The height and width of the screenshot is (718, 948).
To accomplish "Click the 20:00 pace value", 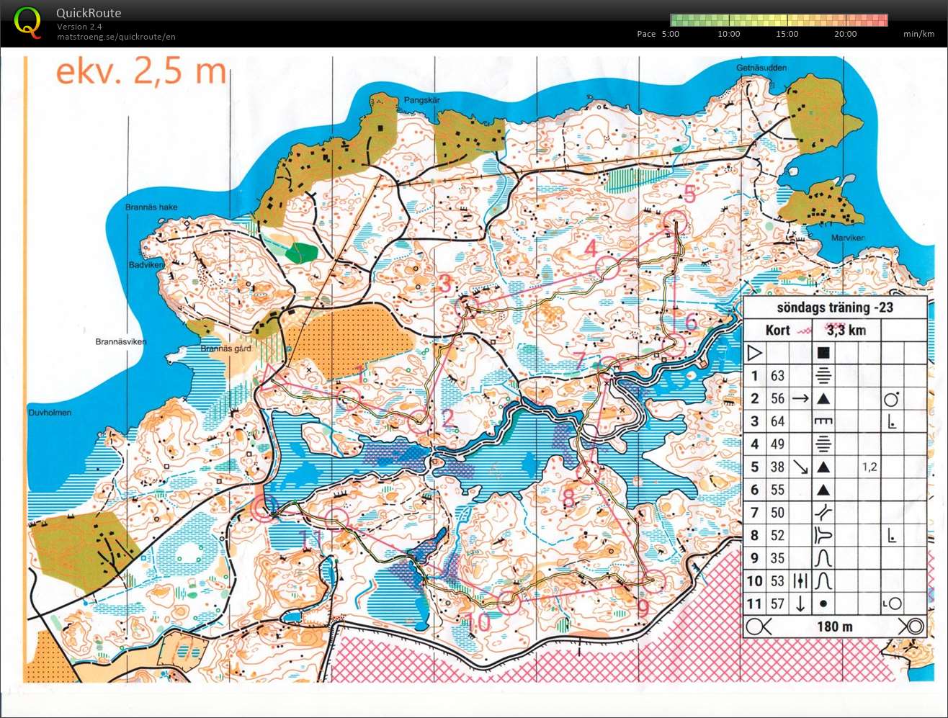I will pyautogui.click(x=845, y=34).
